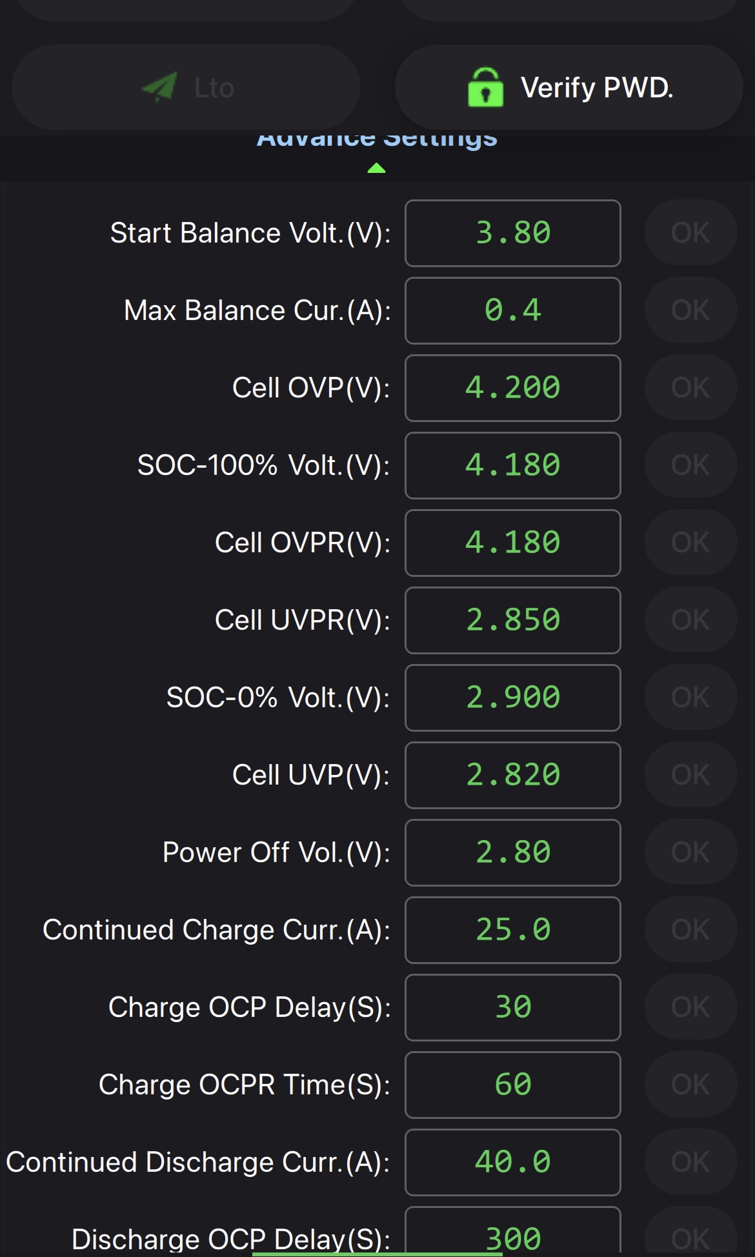Tap the SOC-100% Volt. input field
Image resolution: width=755 pixels, height=1257 pixels.
click(x=512, y=465)
